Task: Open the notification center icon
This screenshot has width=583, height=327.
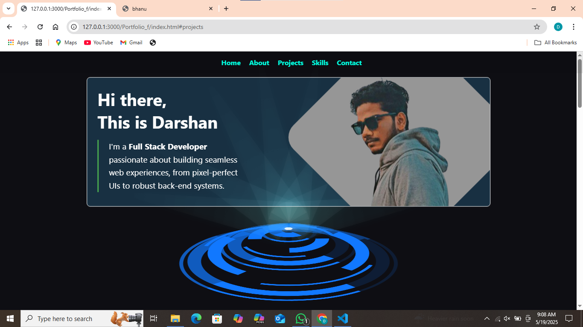Action: (568, 318)
